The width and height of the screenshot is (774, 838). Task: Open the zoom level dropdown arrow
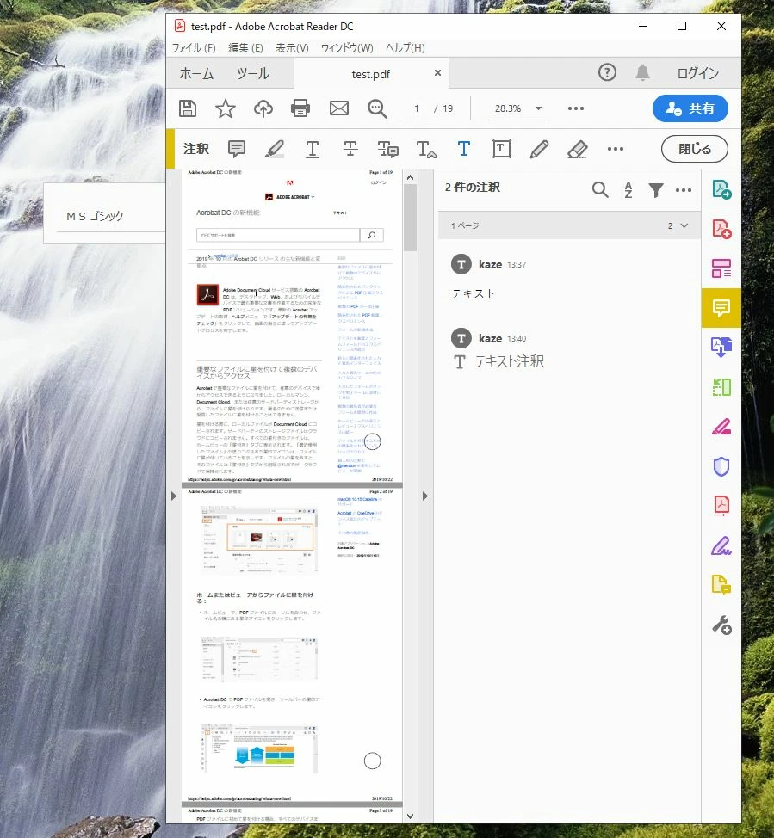coord(539,108)
